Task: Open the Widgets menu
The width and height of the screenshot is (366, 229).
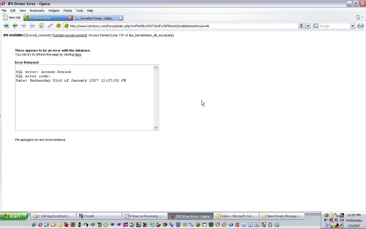Action: [54, 11]
